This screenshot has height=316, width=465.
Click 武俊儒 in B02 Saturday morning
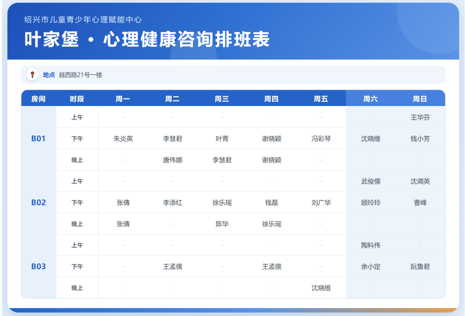coord(371,181)
